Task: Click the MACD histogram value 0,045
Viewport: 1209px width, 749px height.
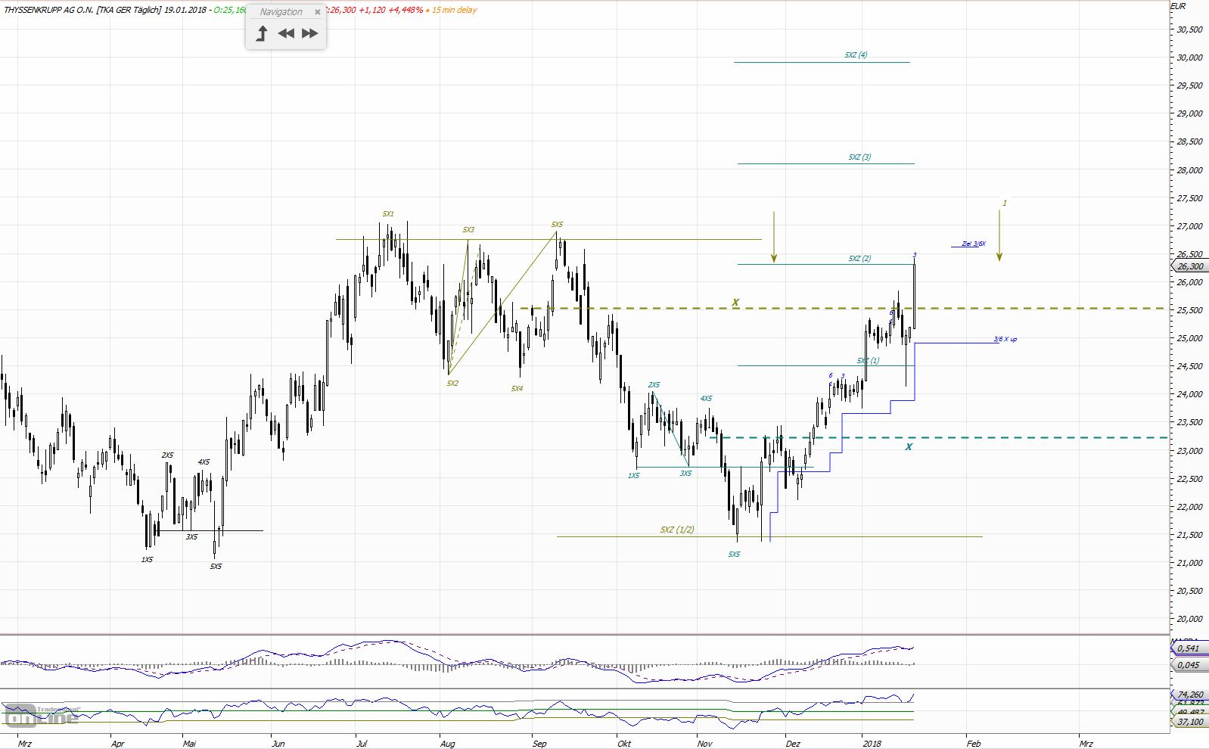Action: coord(1189,665)
